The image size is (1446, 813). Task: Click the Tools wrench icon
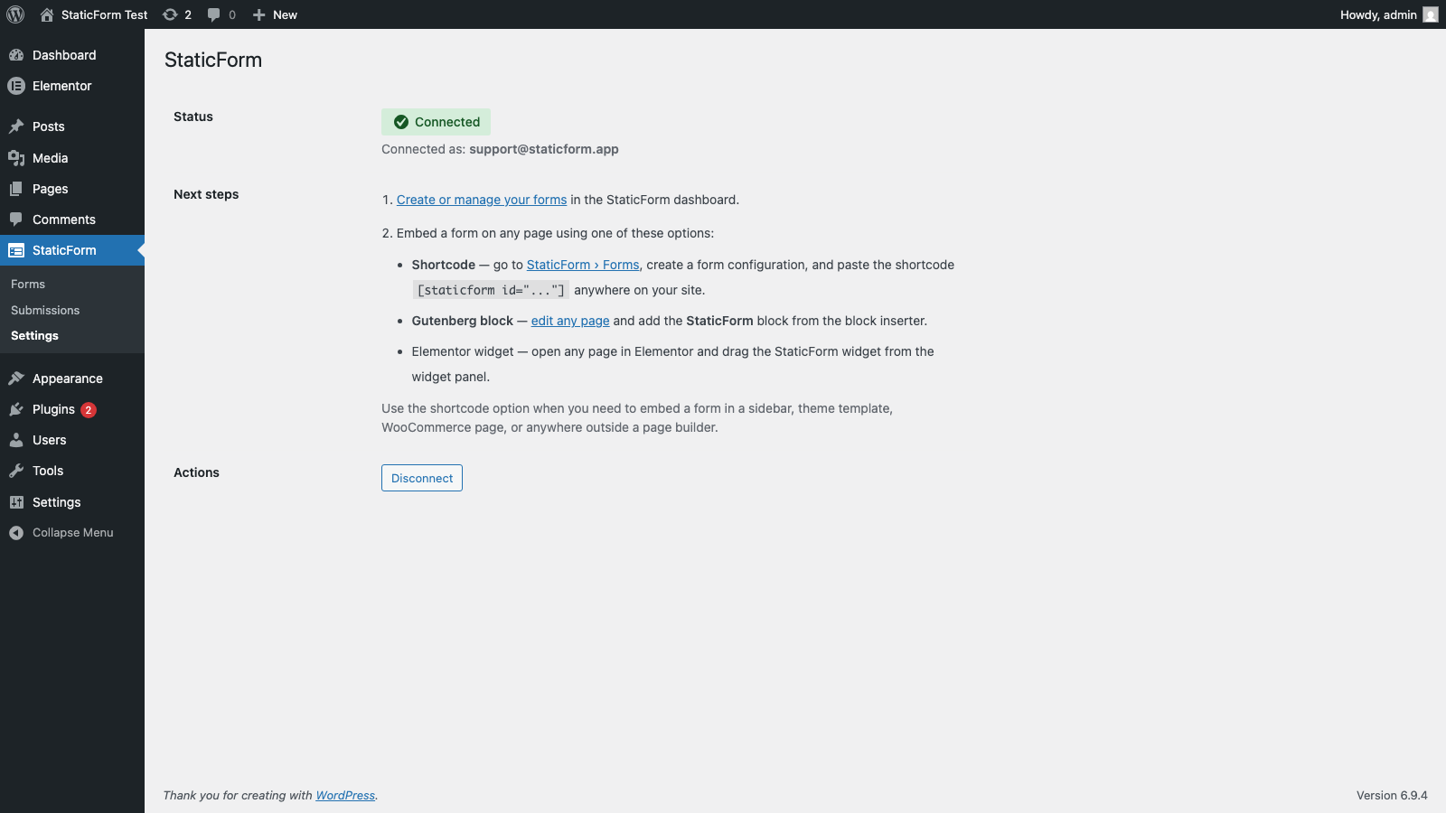pyautogui.click(x=16, y=471)
